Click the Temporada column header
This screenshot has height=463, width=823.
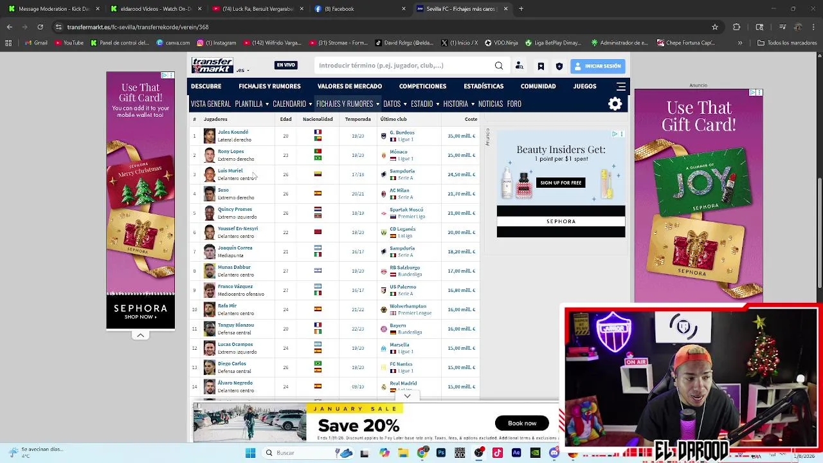(357, 119)
